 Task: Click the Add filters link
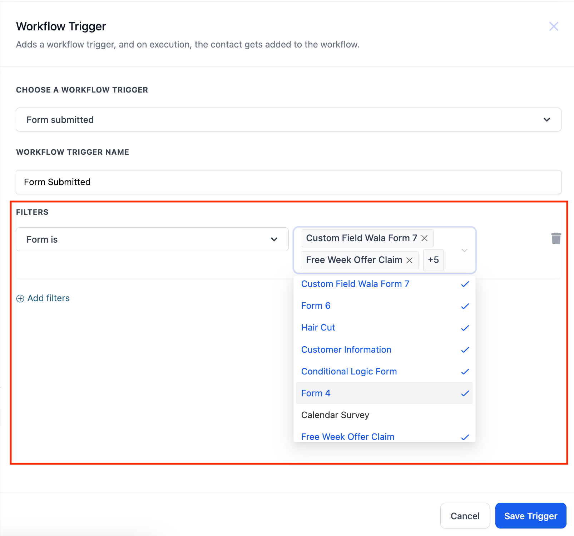pyautogui.click(x=48, y=298)
